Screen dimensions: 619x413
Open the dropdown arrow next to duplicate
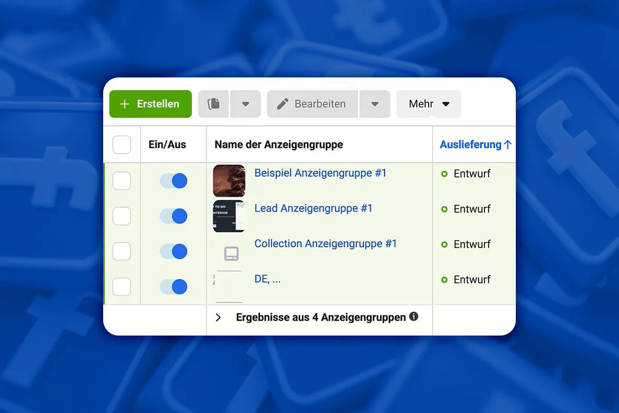click(246, 104)
